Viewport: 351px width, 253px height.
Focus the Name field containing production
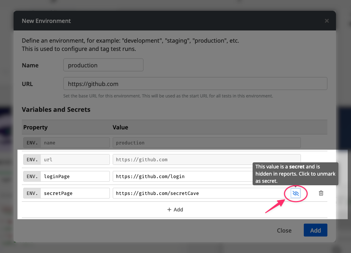tap(103, 65)
